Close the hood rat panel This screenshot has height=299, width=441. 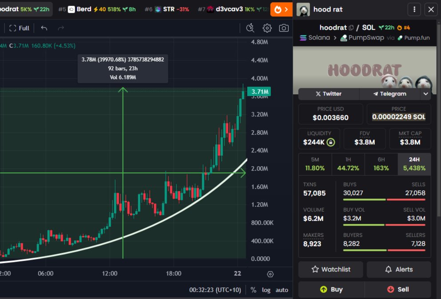[x=431, y=9]
